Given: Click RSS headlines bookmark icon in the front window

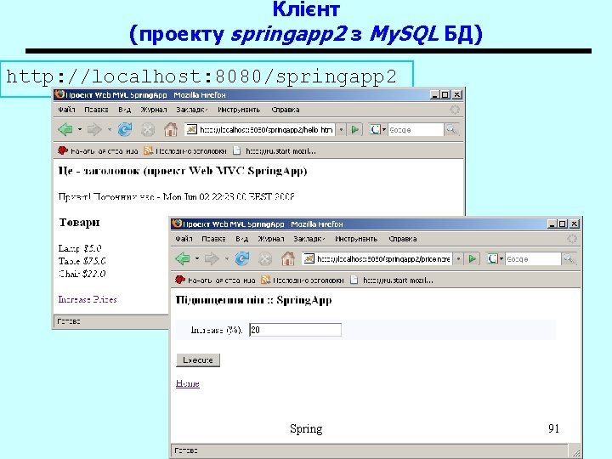Looking at the screenshot, I should tap(265, 280).
